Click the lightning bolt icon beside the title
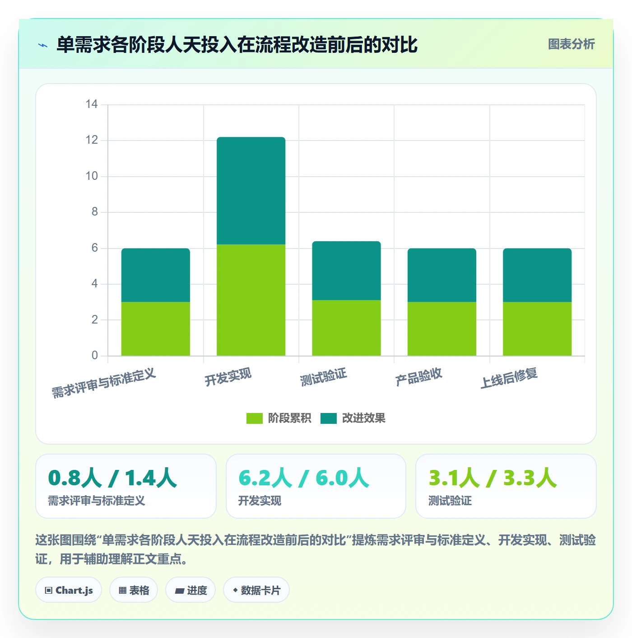Image resolution: width=632 pixels, height=638 pixels. 43,45
